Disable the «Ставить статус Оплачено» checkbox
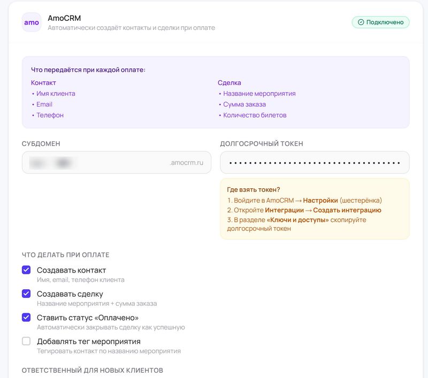Image resolution: width=428 pixels, height=378 pixels. point(26,317)
